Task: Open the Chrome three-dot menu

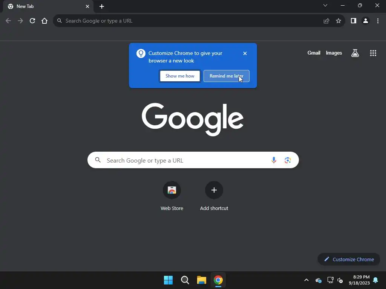Action: pos(378,21)
